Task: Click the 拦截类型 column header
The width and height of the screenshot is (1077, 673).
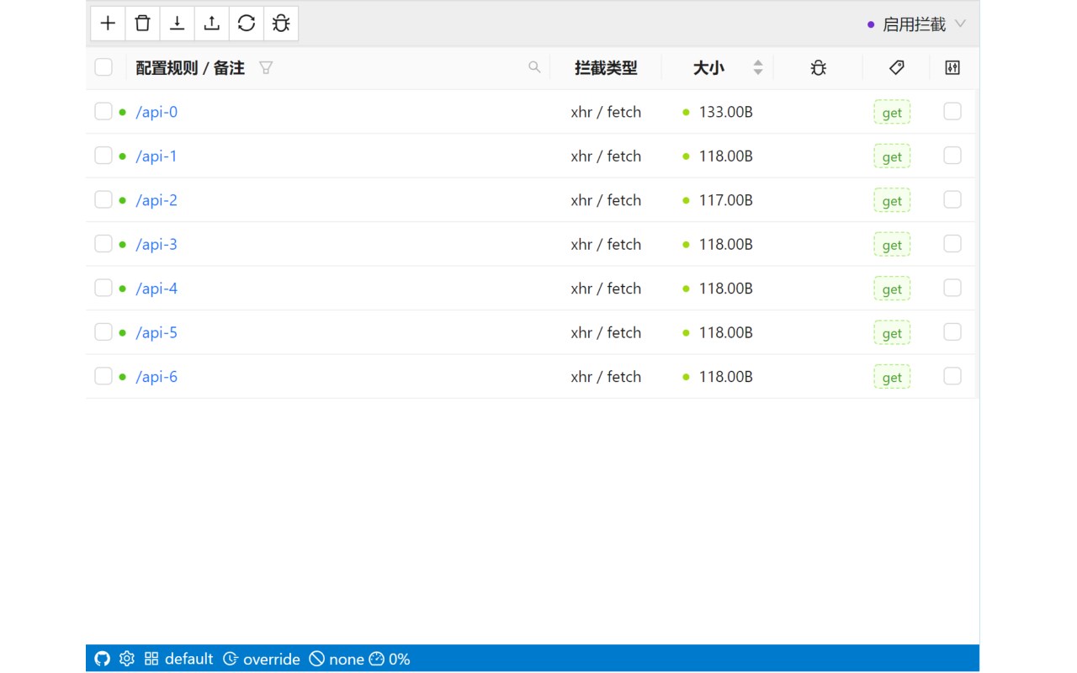Action: tap(606, 68)
